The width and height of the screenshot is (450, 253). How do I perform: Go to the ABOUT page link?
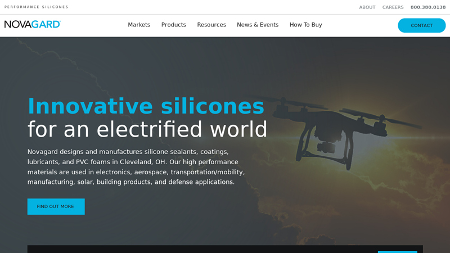367,7
